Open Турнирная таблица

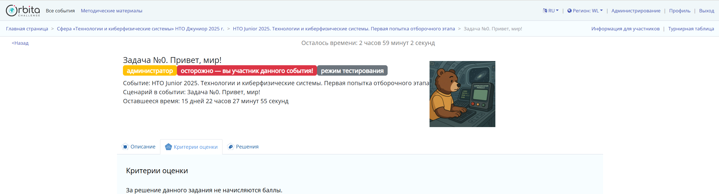click(x=691, y=29)
